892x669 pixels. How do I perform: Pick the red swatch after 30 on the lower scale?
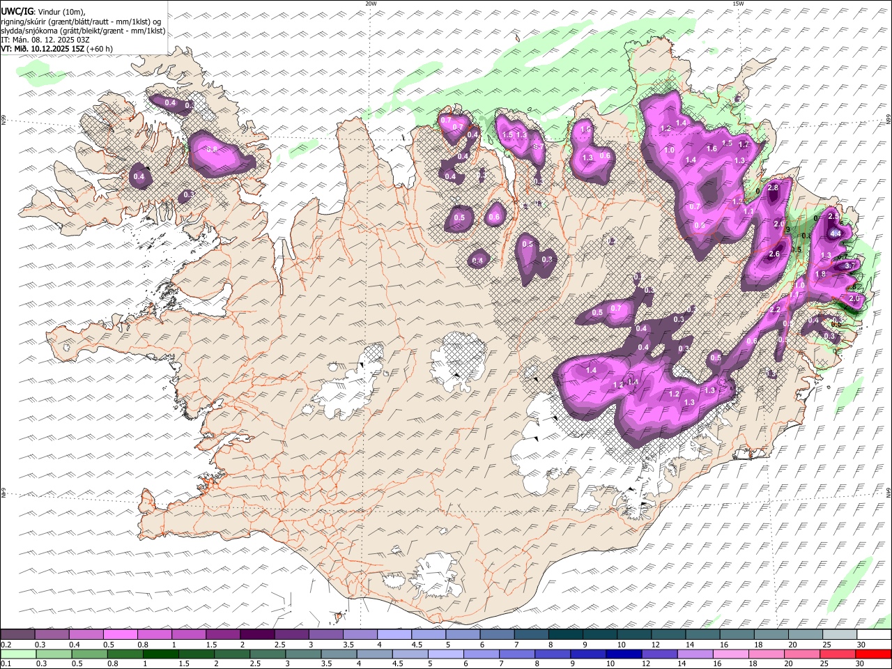coord(874,654)
